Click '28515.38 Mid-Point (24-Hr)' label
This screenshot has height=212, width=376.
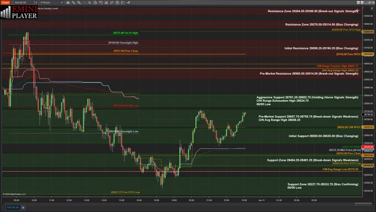pos(345,150)
